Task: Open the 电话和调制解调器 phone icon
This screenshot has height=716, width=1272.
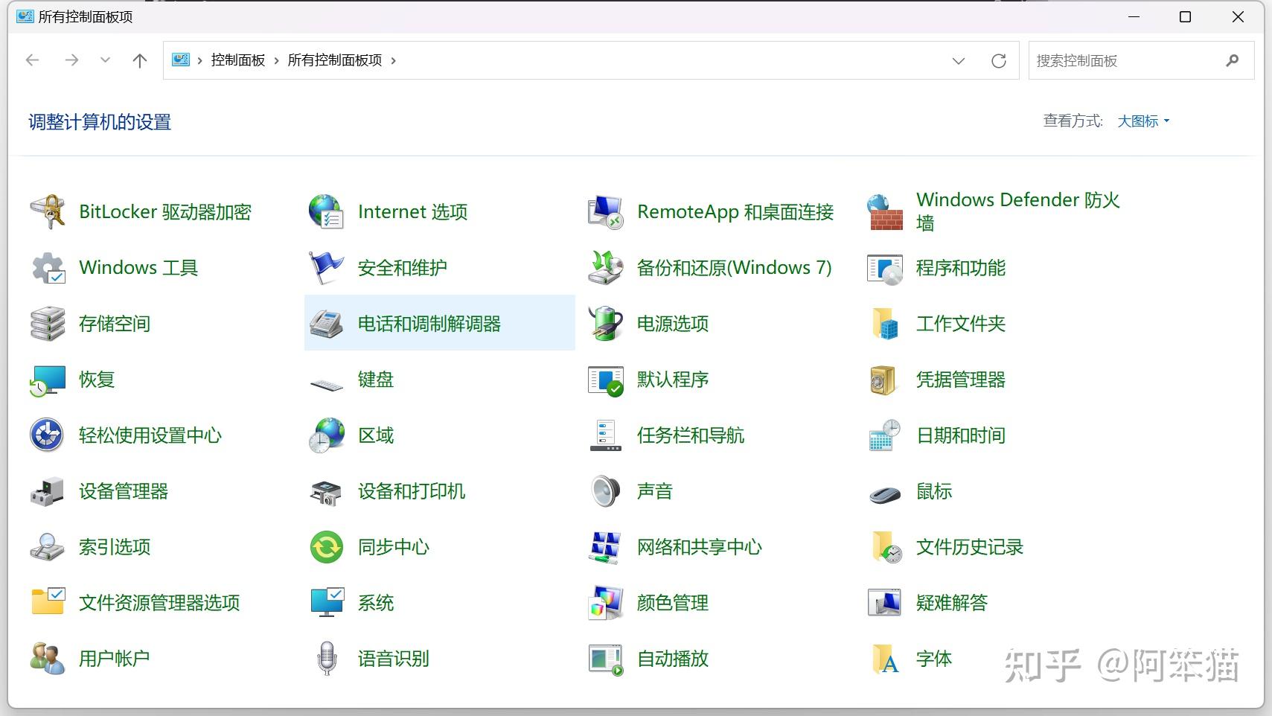Action: 326,324
